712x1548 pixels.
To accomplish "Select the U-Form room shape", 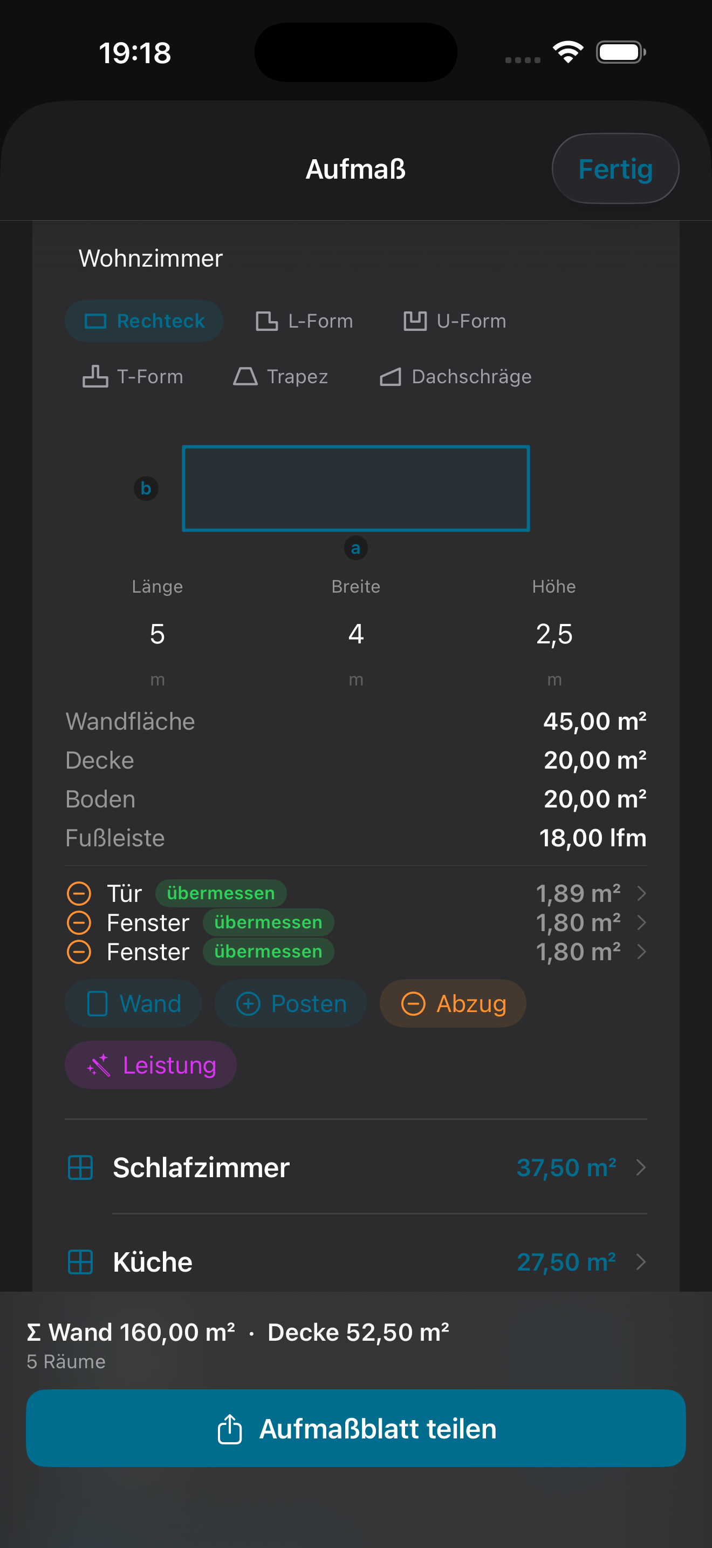I will (455, 321).
